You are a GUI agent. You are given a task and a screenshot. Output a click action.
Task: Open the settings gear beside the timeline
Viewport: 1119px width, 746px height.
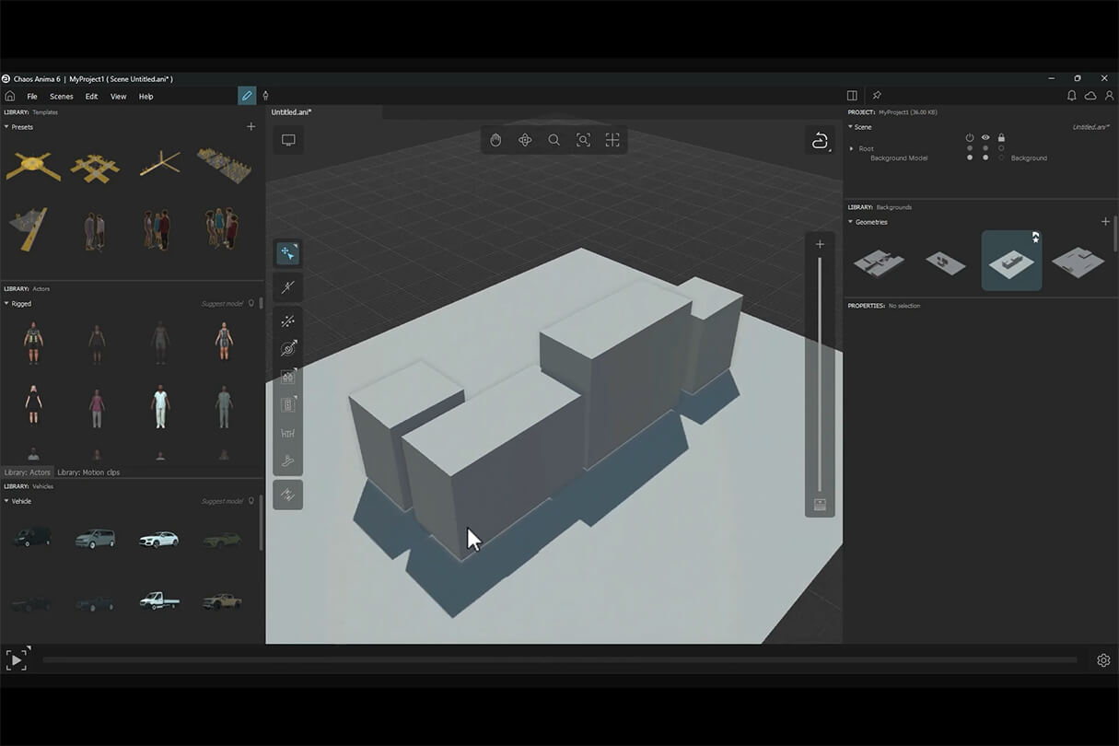click(x=1103, y=660)
